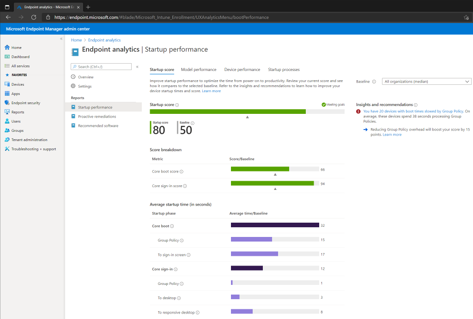Select Proactive remediations menu item

pos(97,117)
